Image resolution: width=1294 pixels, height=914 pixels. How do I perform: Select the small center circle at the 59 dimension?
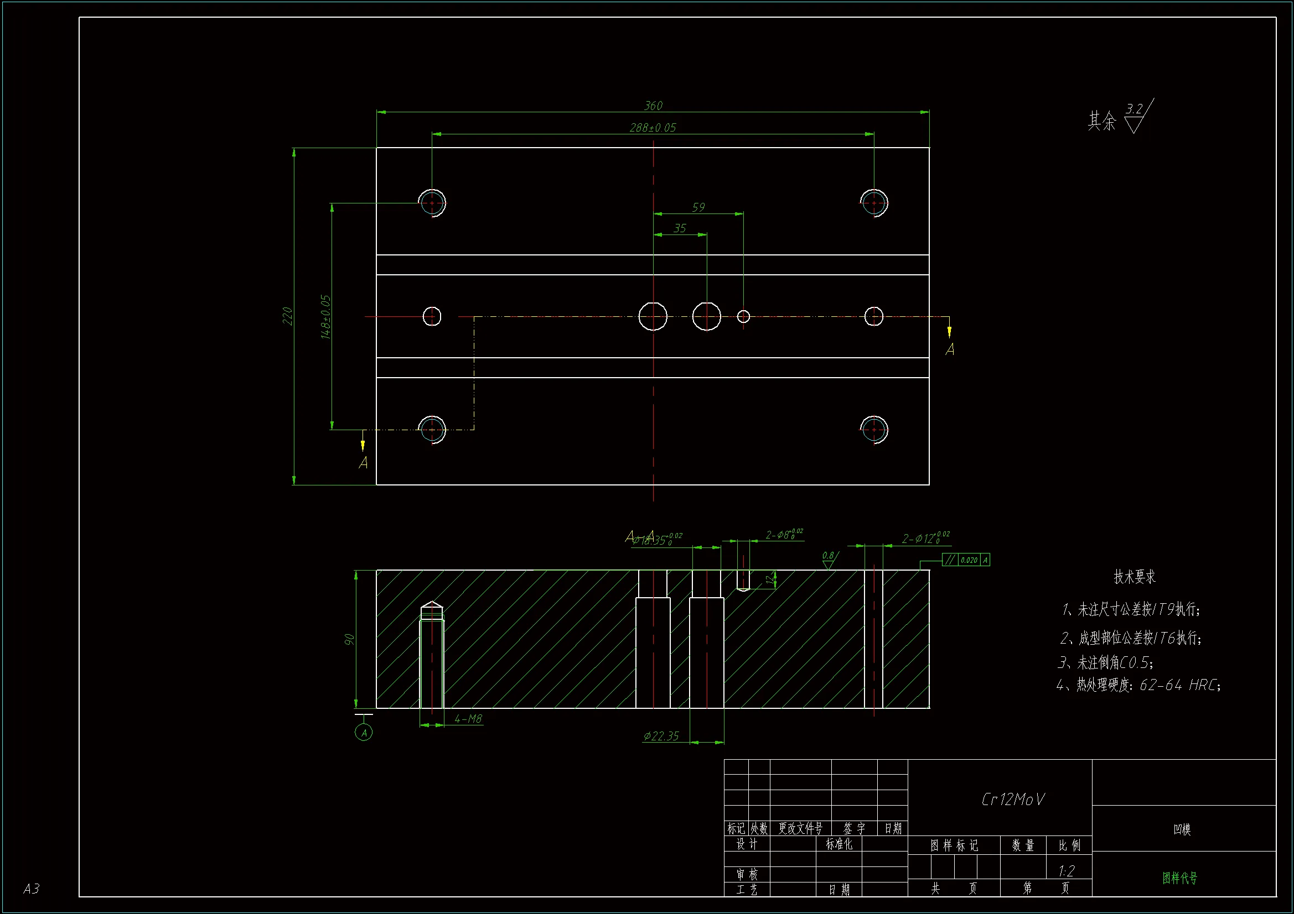coord(743,316)
